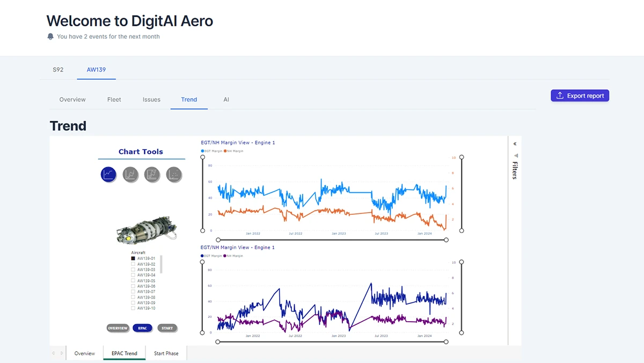
Task: Check the AW139-08 aircraft checkbox
Action: pyautogui.click(x=133, y=297)
